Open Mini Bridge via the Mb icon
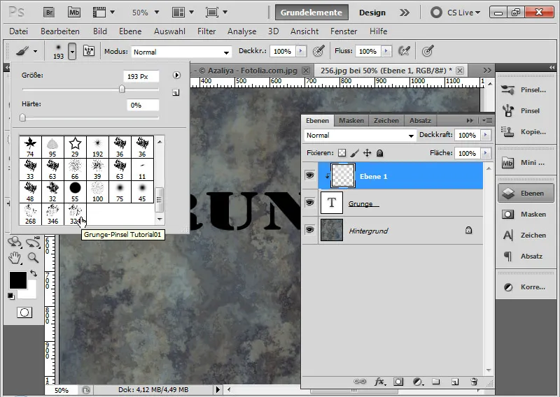The height and width of the screenshot is (397, 560). [x=74, y=13]
